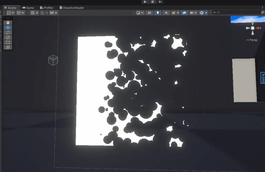The height and width of the screenshot is (172, 265).
Task: Select the Hand view tool
Action: pyautogui.click(x=8, y=23)
